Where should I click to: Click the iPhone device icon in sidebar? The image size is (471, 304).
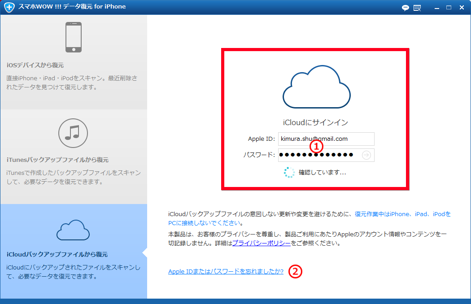74,37
